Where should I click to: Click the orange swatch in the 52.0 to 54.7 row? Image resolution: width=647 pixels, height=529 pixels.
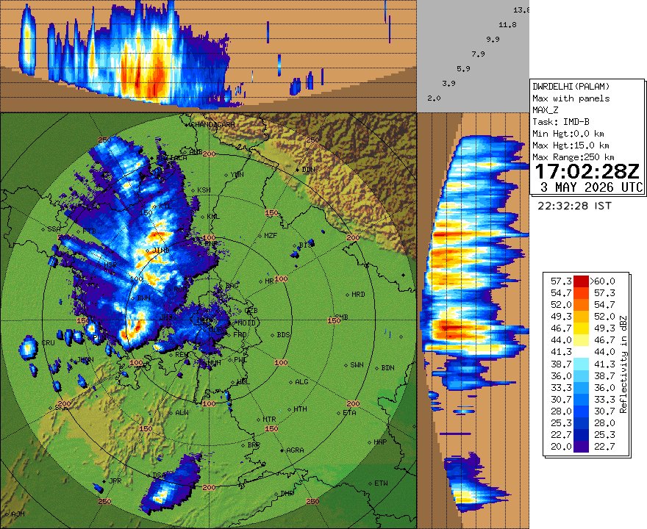pyautogui.click(x=581, y=305)
